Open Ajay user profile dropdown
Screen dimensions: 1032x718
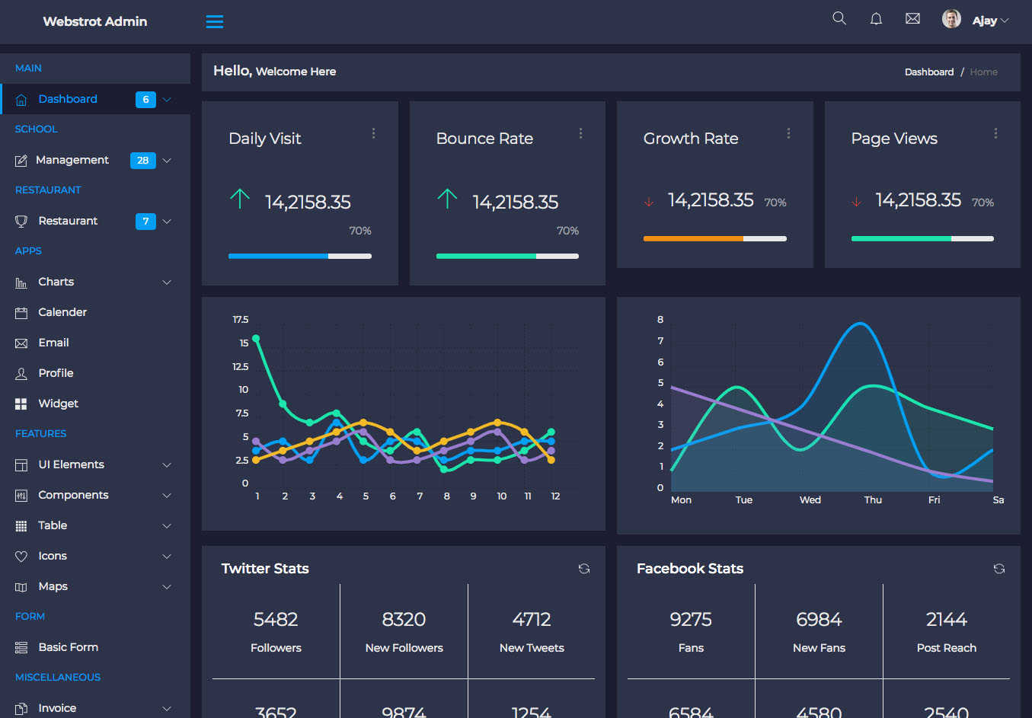(x=975, y=20)
